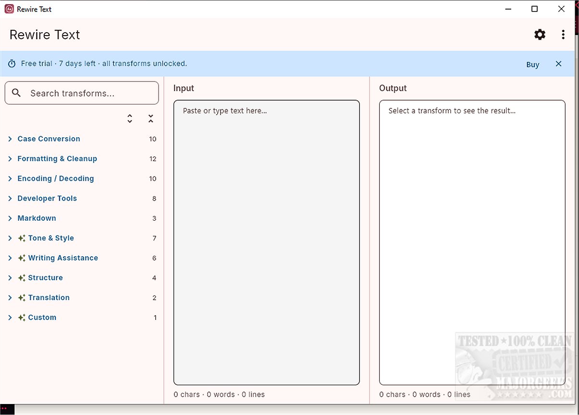Select the Tone & Style label
This screenshot has width=579, height=415.
(x=51, y=238)
